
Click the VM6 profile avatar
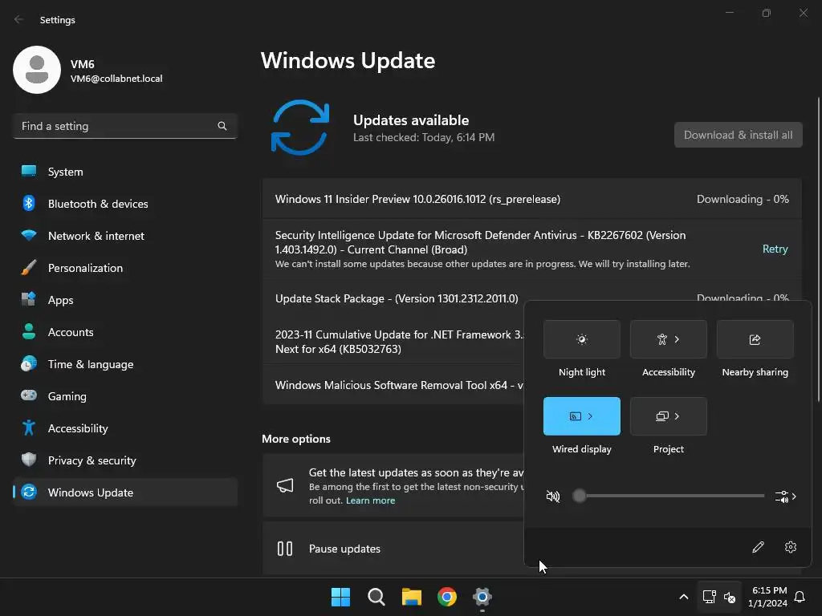tap(37, 70)
